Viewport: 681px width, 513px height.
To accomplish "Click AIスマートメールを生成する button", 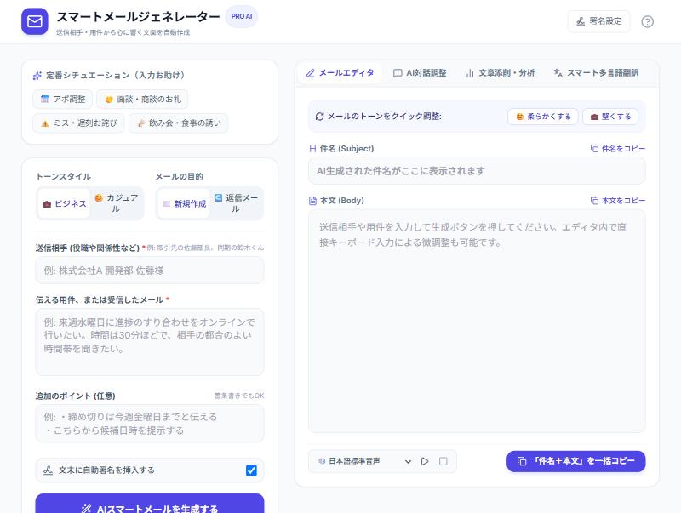I will point(150,505).
